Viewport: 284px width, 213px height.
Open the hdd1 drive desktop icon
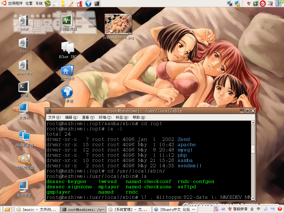[x=24, y=45]
